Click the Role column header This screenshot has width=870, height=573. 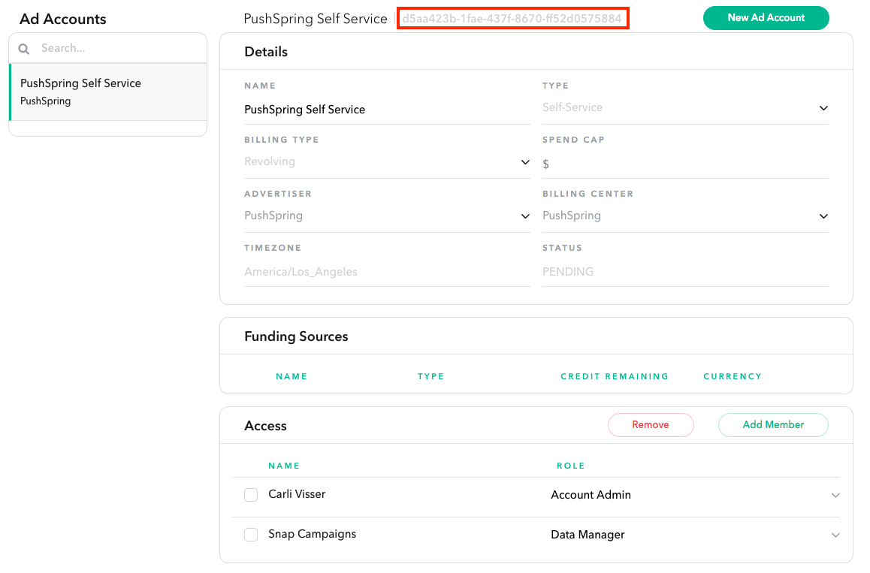point(570,466)
